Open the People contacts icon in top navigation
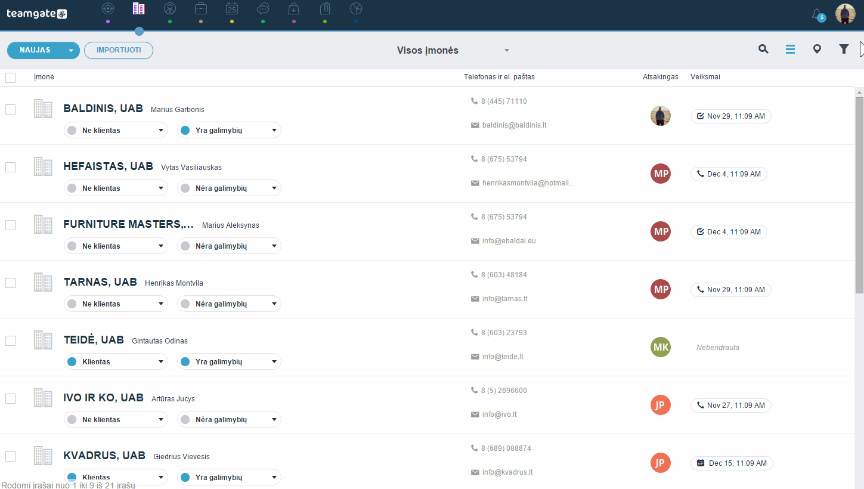Image resolution: width=864 pixels, height=489 pixels. (x=170, y=8)
